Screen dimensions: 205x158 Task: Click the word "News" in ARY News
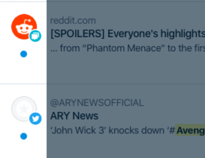coord(85,116)
